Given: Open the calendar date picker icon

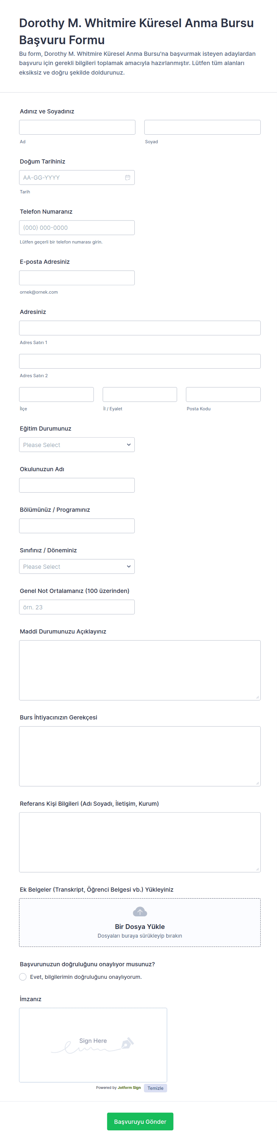Looking at the screenshot, I should tap(127, 177).
